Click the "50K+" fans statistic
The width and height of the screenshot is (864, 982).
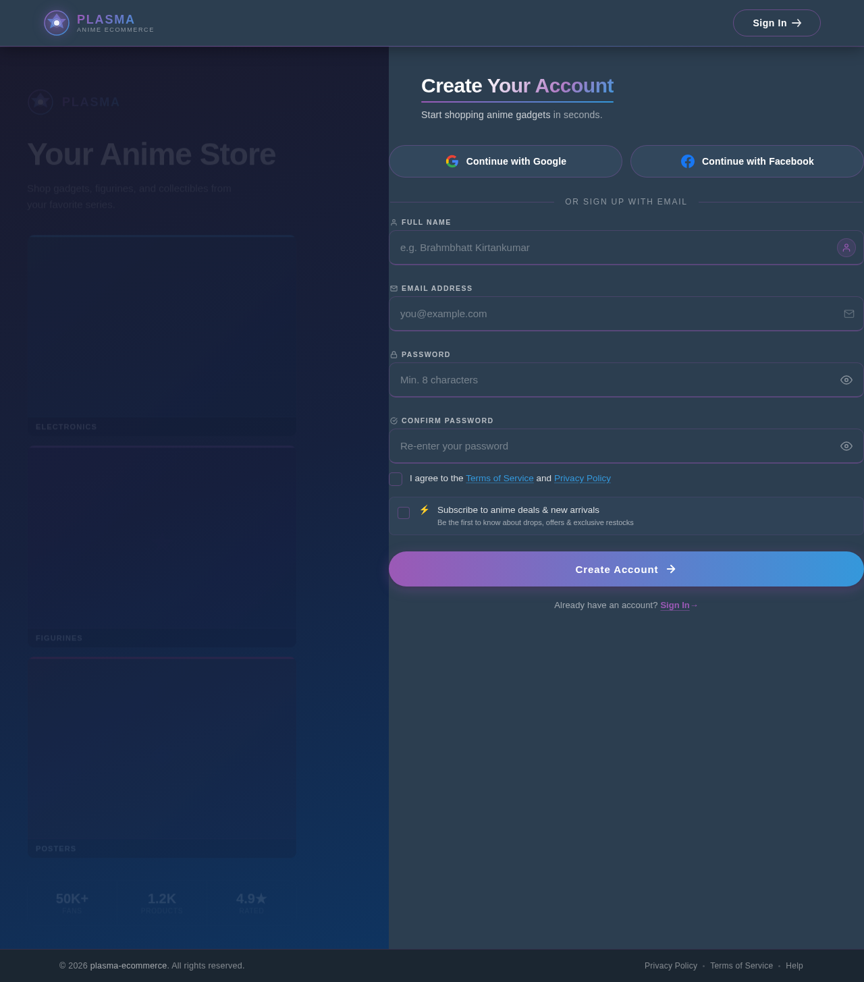click(x=72, y=899)
